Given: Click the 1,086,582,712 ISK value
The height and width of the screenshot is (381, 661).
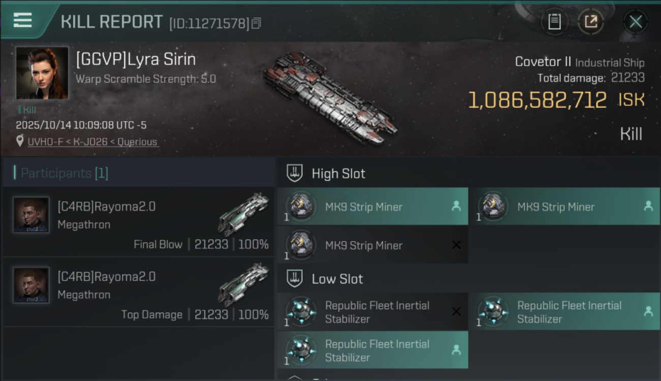Looking at the screenshot, I should click(537, 100).
